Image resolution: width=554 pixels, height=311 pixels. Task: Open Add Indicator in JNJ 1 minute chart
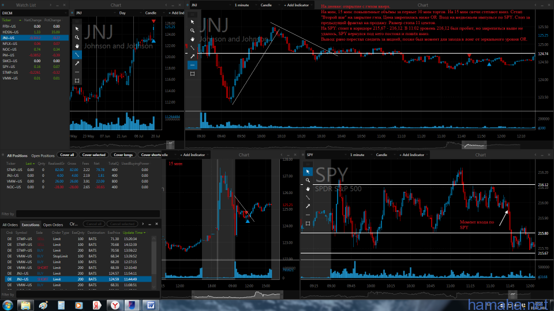pyautogui.click(x=298, y=5)
